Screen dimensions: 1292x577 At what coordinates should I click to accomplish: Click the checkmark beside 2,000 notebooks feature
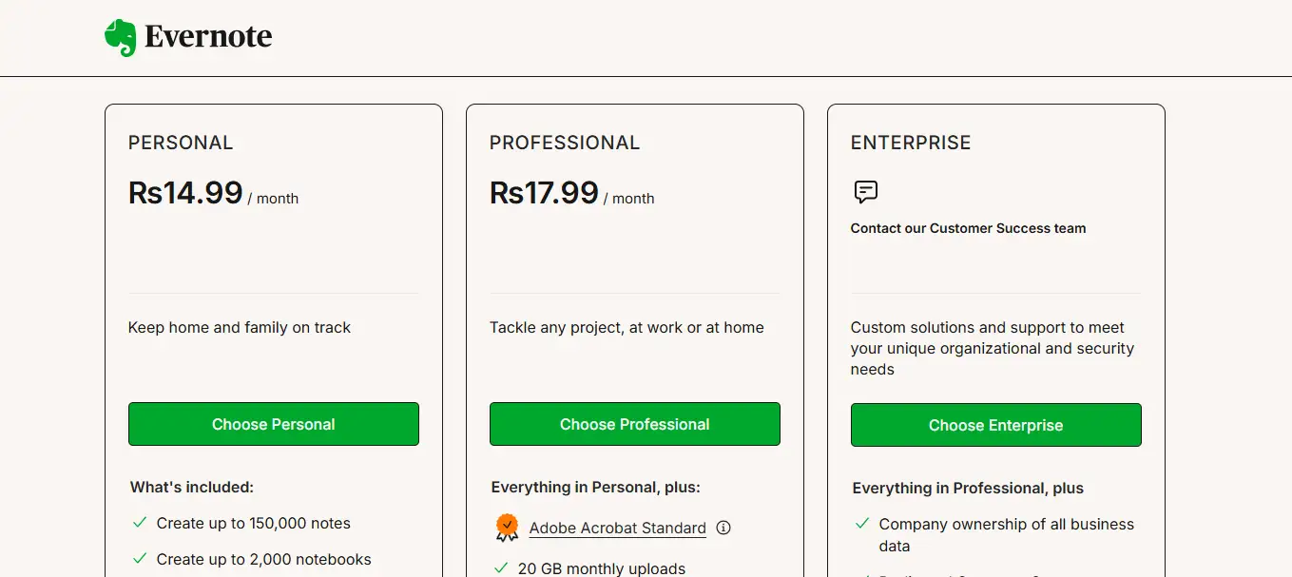(138, 559)
